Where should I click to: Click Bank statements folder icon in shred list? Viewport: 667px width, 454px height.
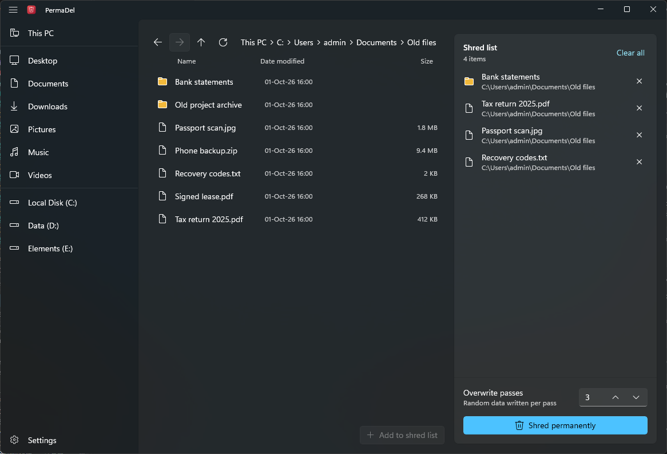[x=469, y=81]
